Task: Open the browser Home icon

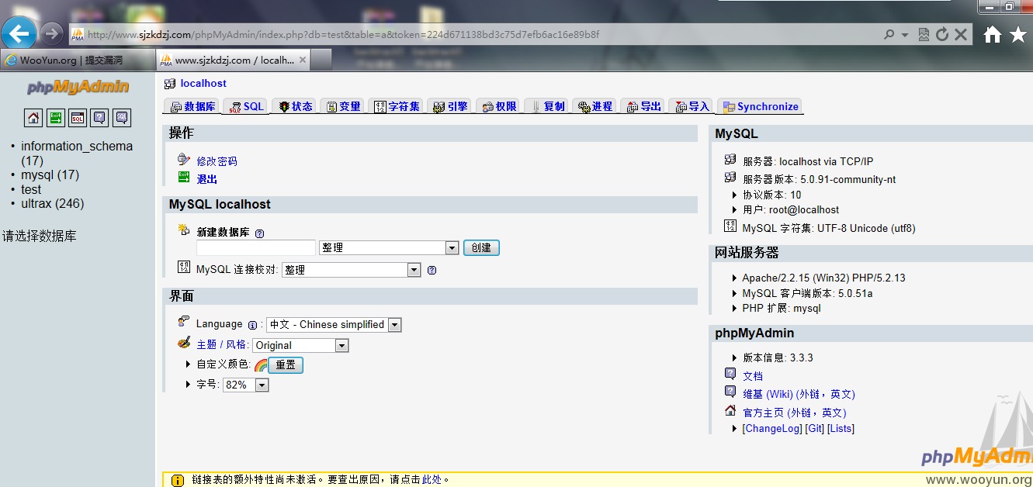Action: pos(993,34)
